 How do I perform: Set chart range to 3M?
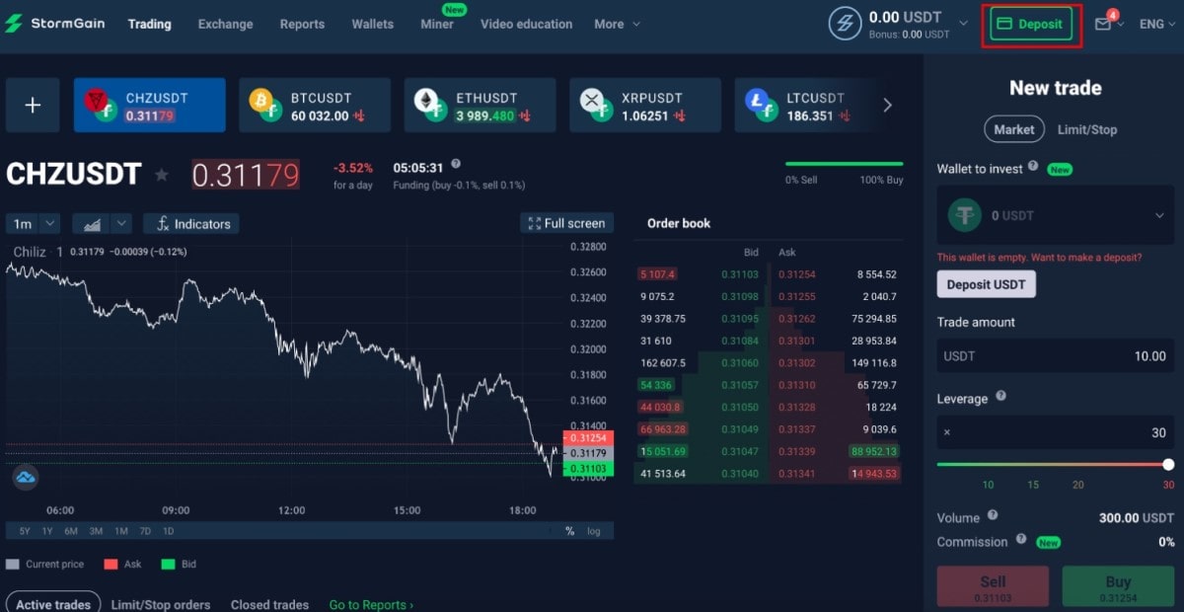96,531
